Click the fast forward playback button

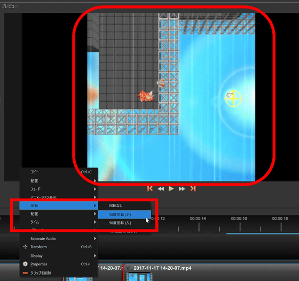182,189
